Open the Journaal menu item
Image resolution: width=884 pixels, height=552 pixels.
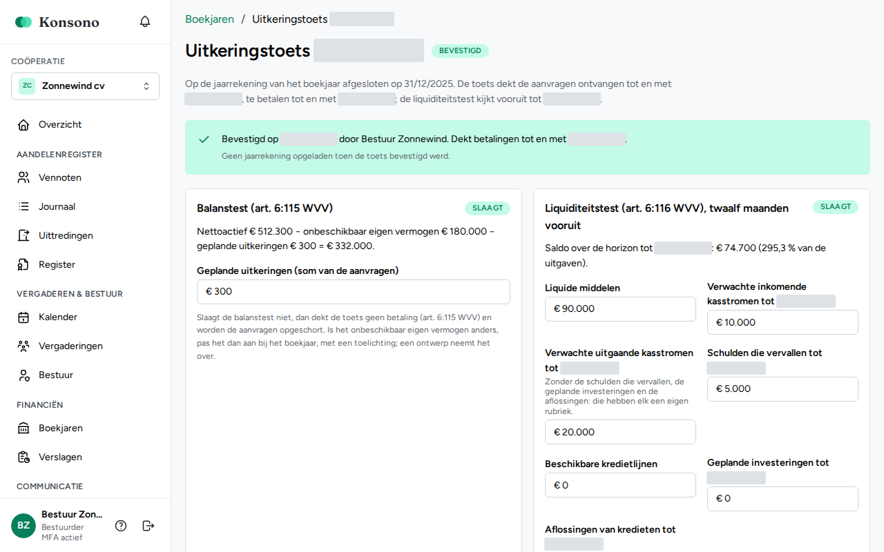click(x=85, y=207)
